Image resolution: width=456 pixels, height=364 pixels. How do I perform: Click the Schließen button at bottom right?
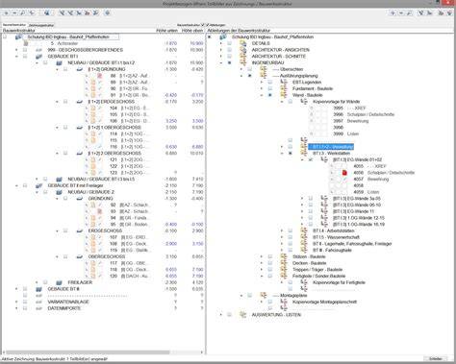coord(436,359)
